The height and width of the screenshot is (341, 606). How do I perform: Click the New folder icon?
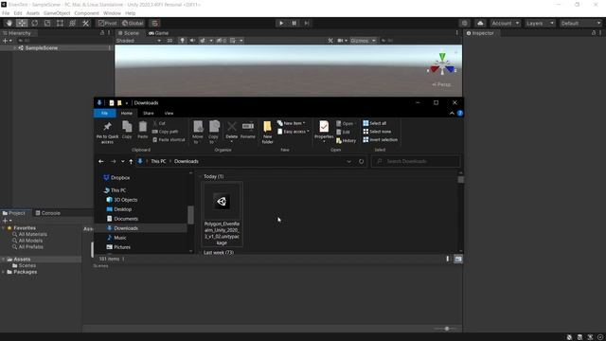coord(267,132)
